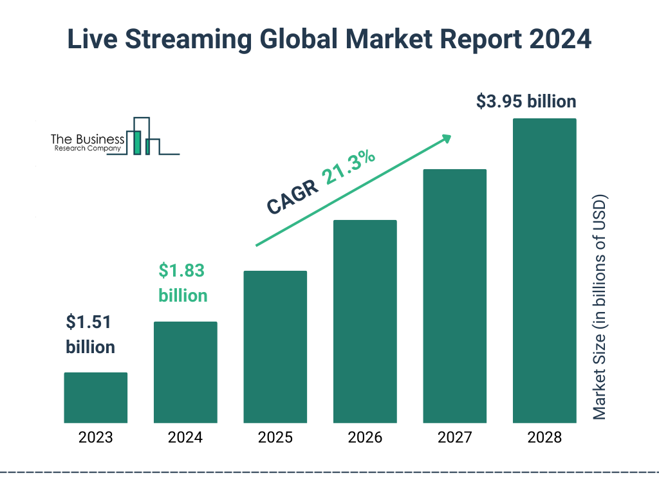Select the 2025 bar
This screenshot has height=494, width=659.
point(275,347)
